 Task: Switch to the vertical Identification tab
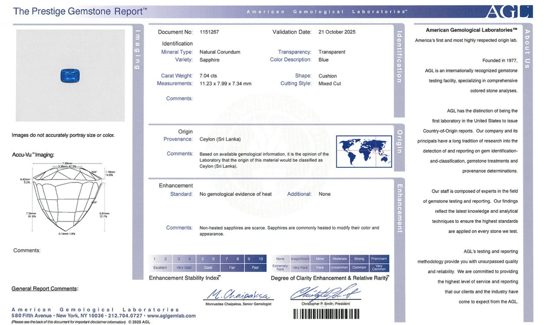(399, 56)
